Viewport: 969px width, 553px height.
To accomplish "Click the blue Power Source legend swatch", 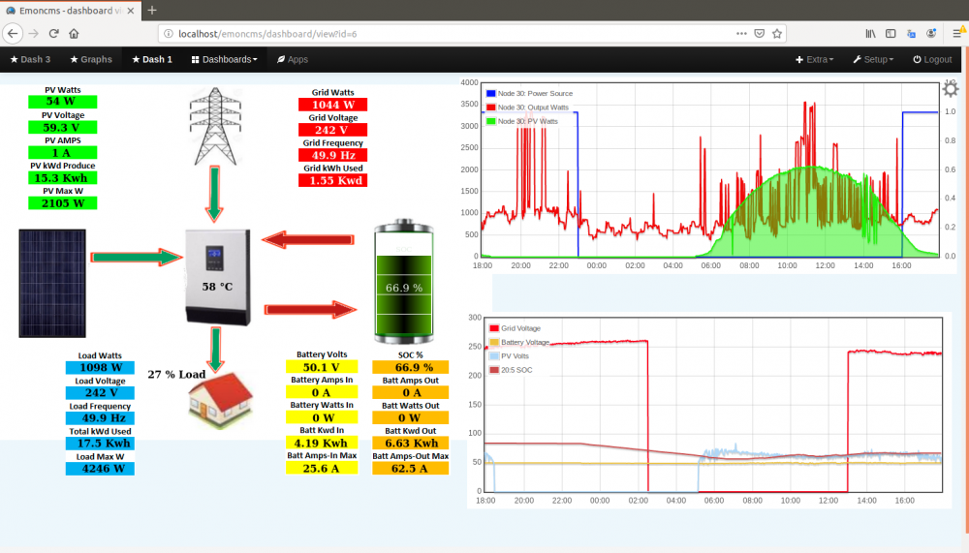I will click(x=491, y=93).
